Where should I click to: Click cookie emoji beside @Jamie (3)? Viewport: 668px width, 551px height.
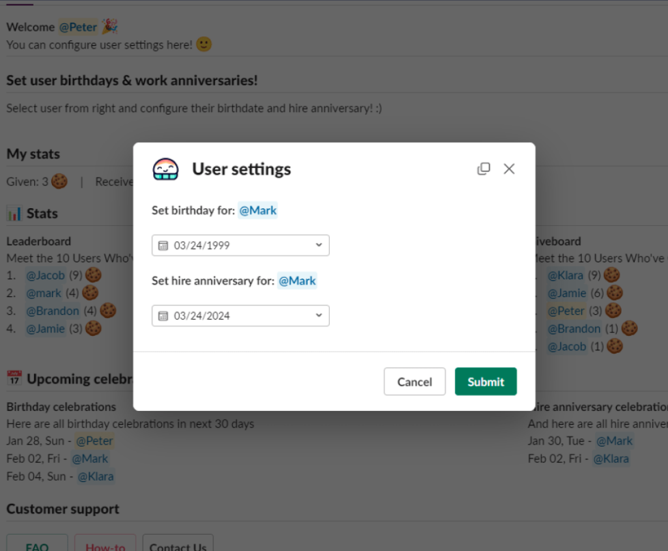[94, 328]
